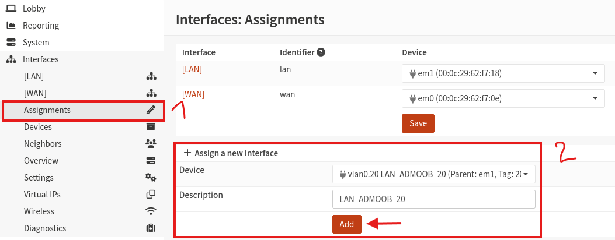Click the gears icon next to Settings

151,178
